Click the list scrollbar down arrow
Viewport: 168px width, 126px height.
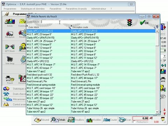pyautogui.click(x=157, y=112)
